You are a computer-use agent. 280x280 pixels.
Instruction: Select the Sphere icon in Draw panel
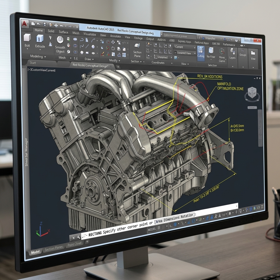click(x=93, y=47)
